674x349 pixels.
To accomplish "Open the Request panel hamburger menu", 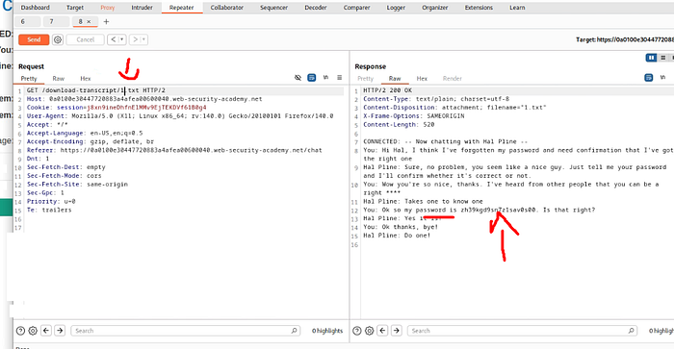I will point(340,78).
